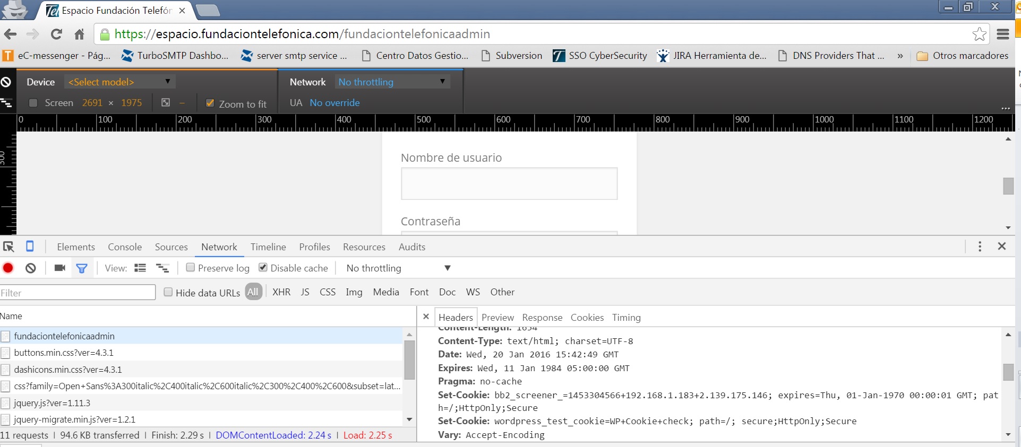The width and height of the screenshot is (1021, 447).
Task: Click the browser back arrow
Action: coord(10,34)
